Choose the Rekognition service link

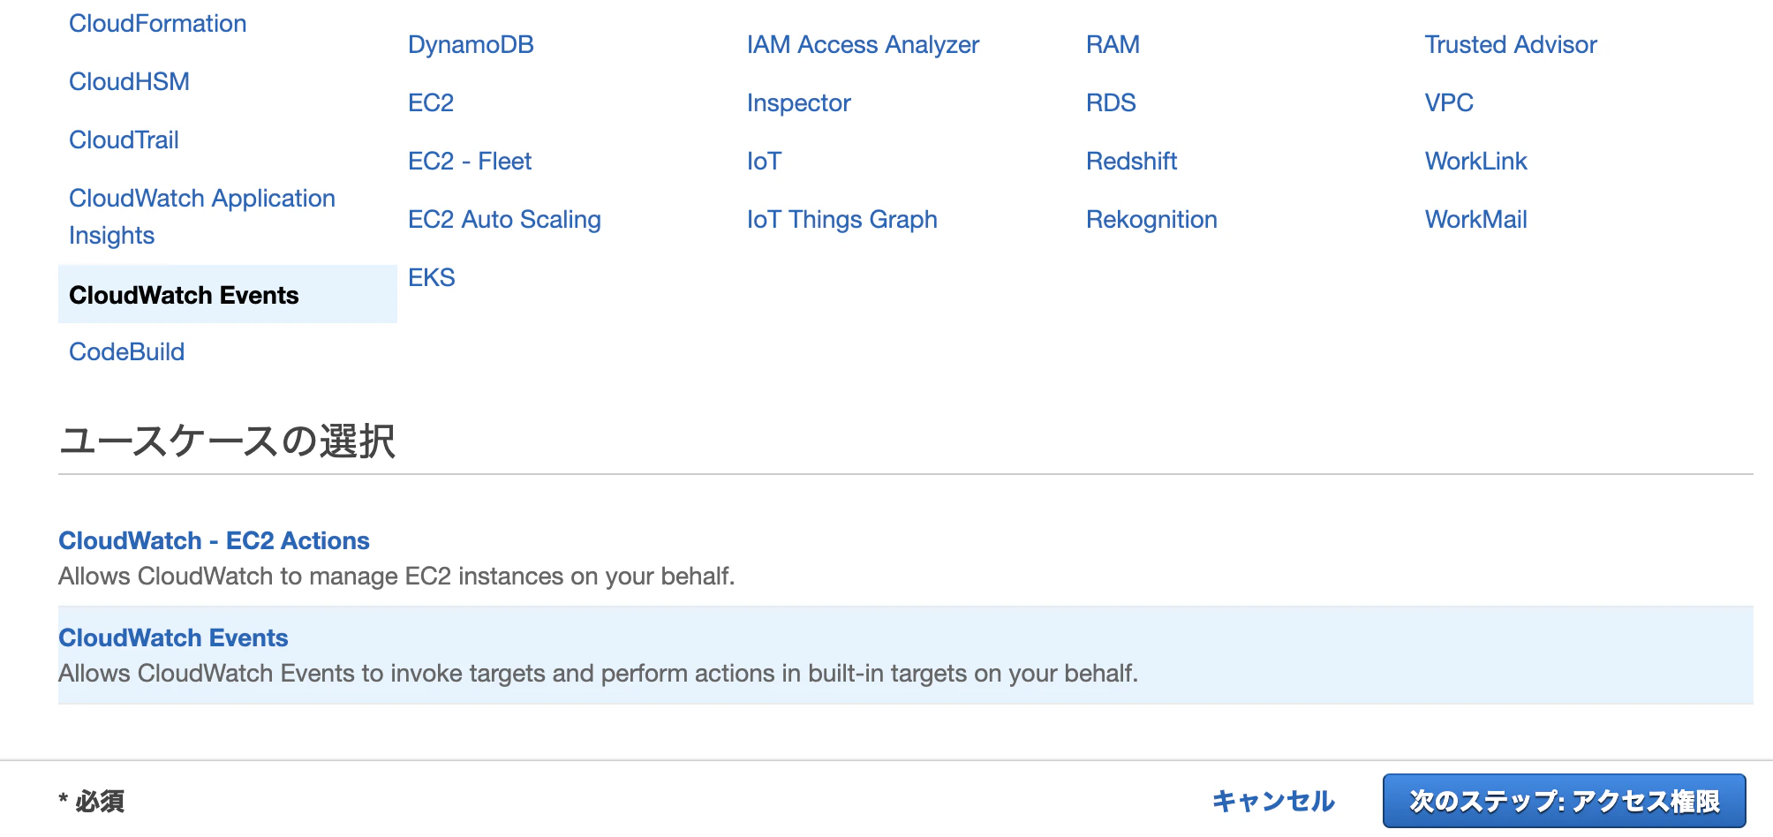[x=1151, y=219]
